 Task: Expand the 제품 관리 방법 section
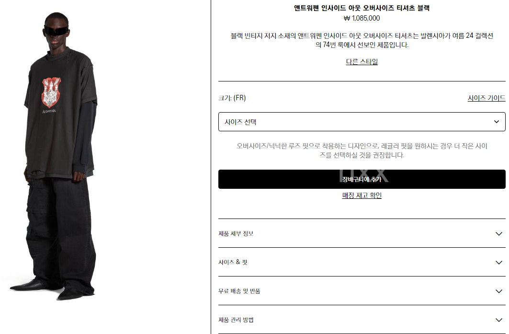(x=362, y=319)
